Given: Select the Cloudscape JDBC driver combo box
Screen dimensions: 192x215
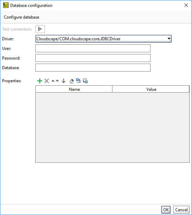Looking at the screenshot, I should click(x=103, y=39).
